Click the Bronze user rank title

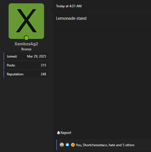pyautogui.click(x=26, y=49)
